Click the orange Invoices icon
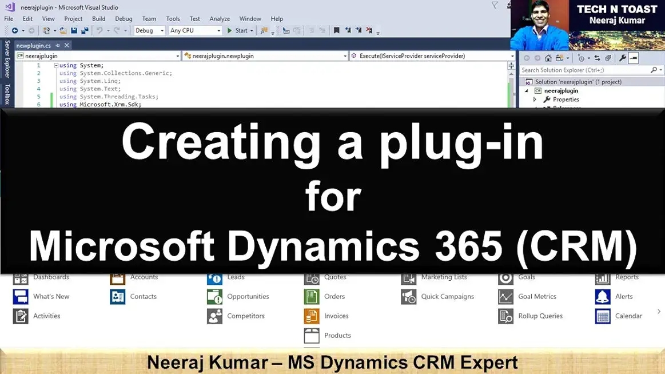Viewport: 665px width, 374px height. tap(312, 316)
